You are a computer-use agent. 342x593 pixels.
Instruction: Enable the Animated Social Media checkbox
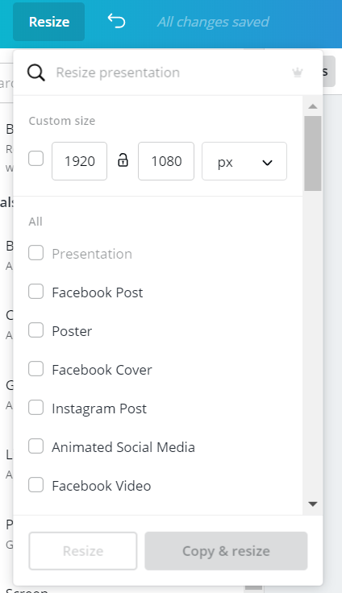pos(36,446)
